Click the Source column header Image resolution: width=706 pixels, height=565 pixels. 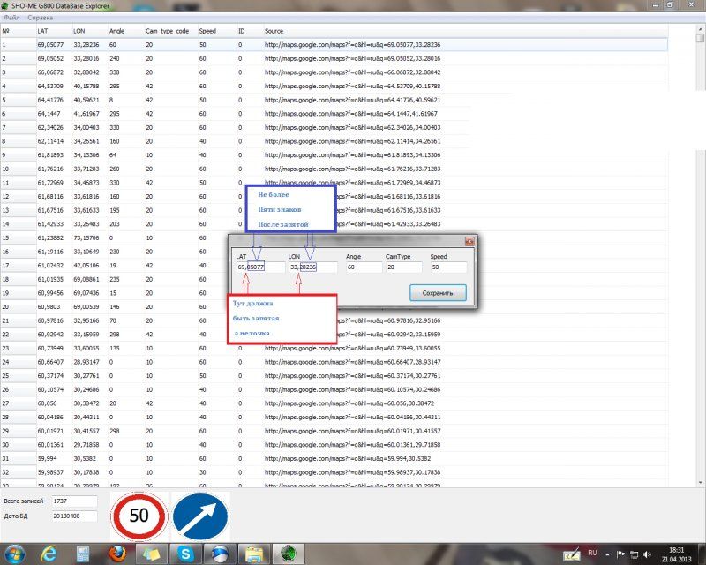tap(274, 31)
